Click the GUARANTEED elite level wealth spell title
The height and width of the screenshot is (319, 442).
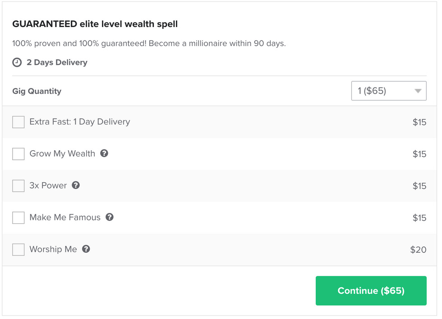95,24
